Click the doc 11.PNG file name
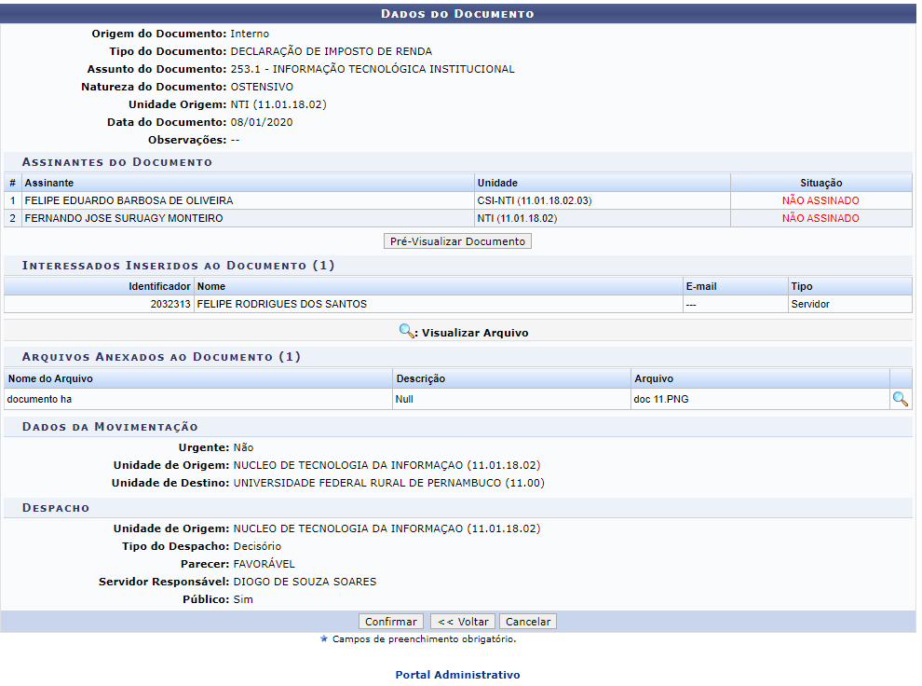 (661, 399)
